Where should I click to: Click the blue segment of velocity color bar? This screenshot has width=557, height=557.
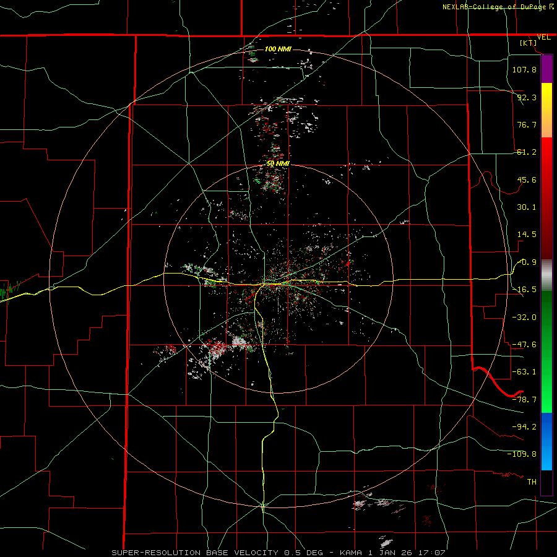click(546, 441)
